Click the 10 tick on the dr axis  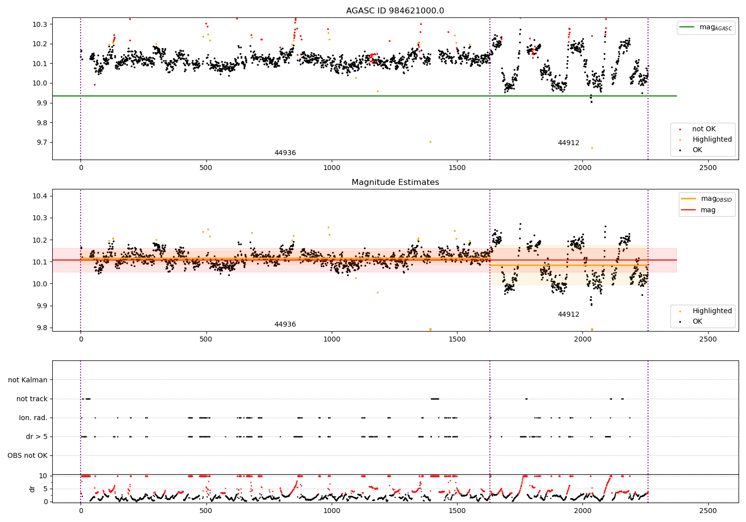44,476
